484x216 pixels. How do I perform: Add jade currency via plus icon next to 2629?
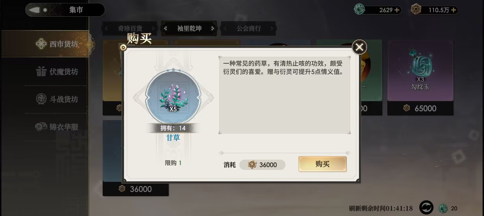click(397, 10)
